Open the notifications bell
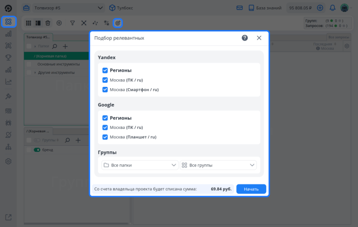The width and height of the screenshot is (358, 227). coord(332,8)
